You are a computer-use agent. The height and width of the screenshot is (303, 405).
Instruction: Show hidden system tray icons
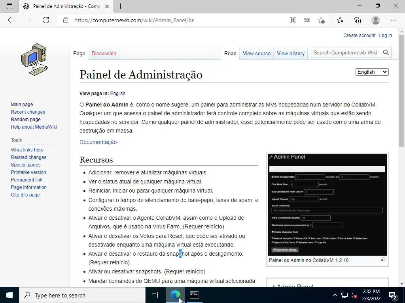(x=335, y=295)
